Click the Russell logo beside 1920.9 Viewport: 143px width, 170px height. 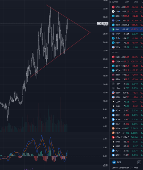(x=113, y=75)
